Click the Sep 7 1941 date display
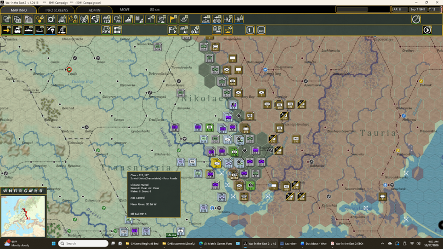 [417, 9]
